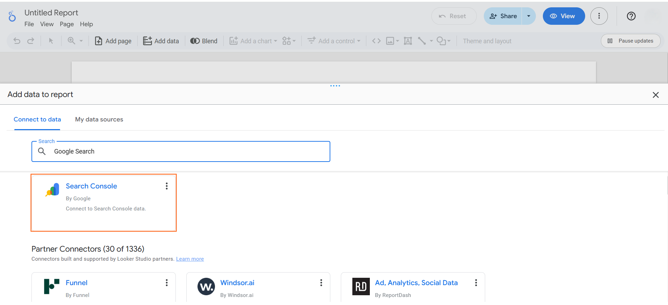Expand the line type dropdown arrow
The image size is (668, 305).
[431, 41]
